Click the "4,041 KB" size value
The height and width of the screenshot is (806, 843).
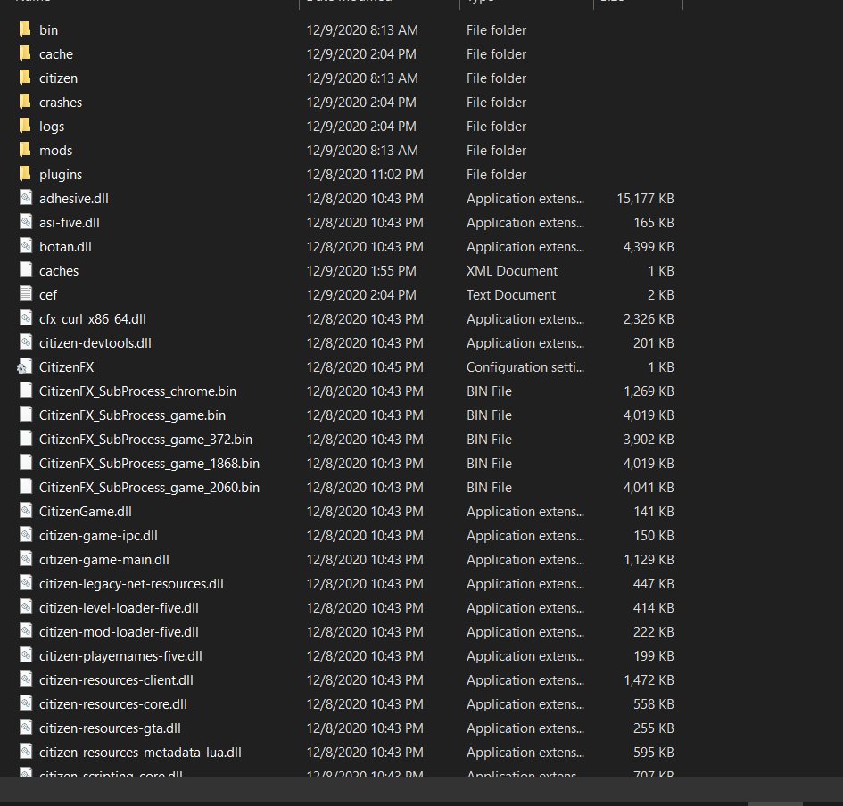649,488
